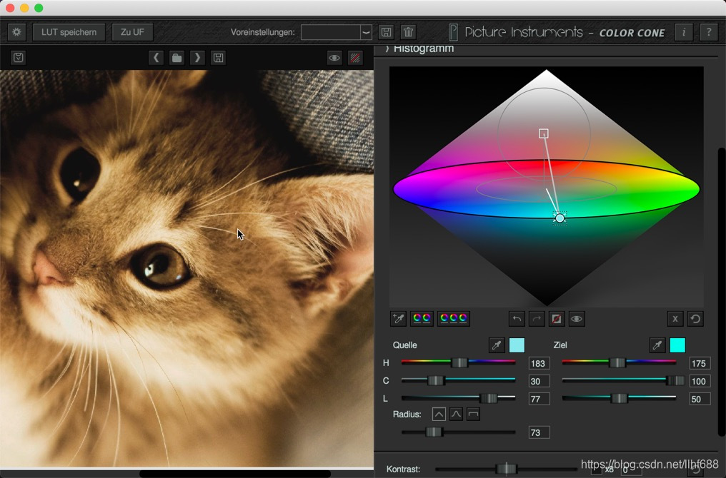
Task: Save preset with the disk icon beside Voreinstellungen
Action: point(386,32)
